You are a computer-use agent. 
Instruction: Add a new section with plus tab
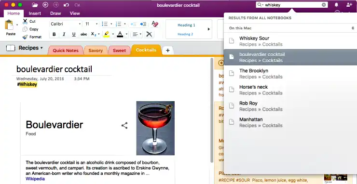tap(168, 51)
